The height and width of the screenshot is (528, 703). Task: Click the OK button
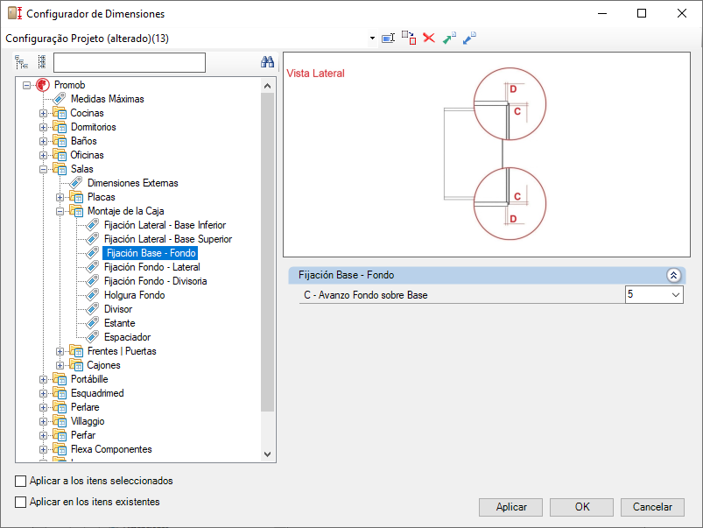[x=581, y=507]
